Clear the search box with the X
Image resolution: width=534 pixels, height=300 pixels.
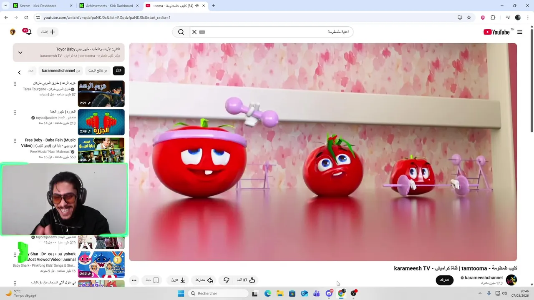(x=194, y=32)
